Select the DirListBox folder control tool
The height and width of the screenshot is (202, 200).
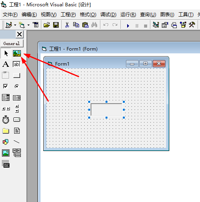[x=6, y=131]
